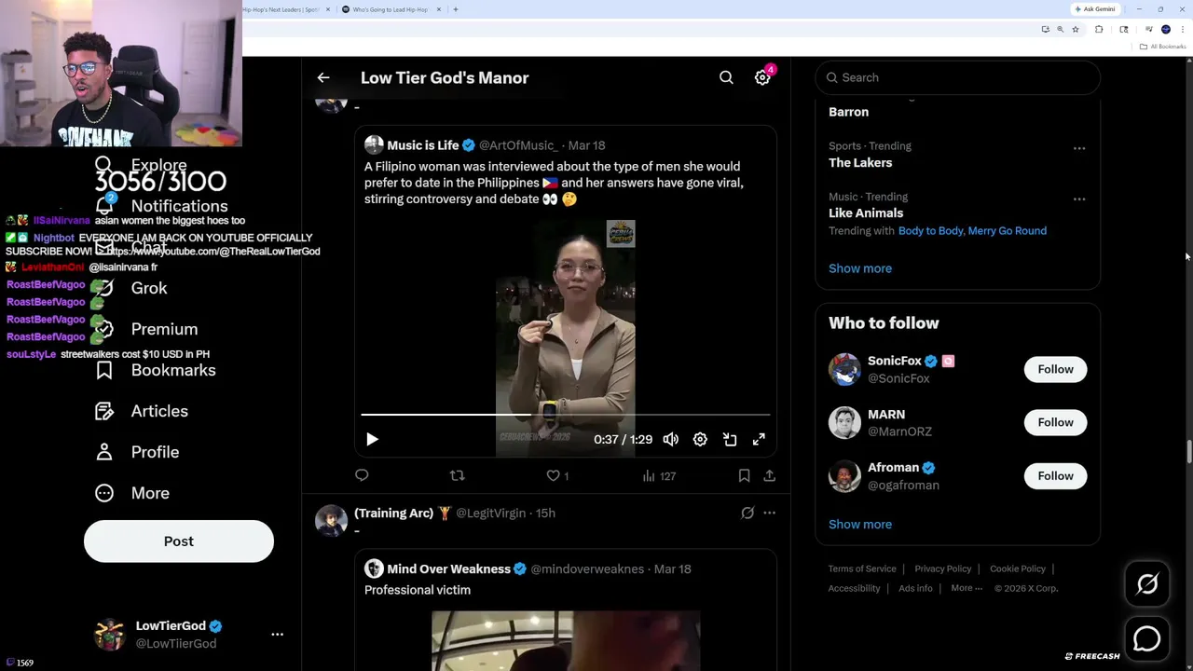Open the Like Animals trending topic
The width and height of the screenshot is (1193, 671).
point(866,212)
